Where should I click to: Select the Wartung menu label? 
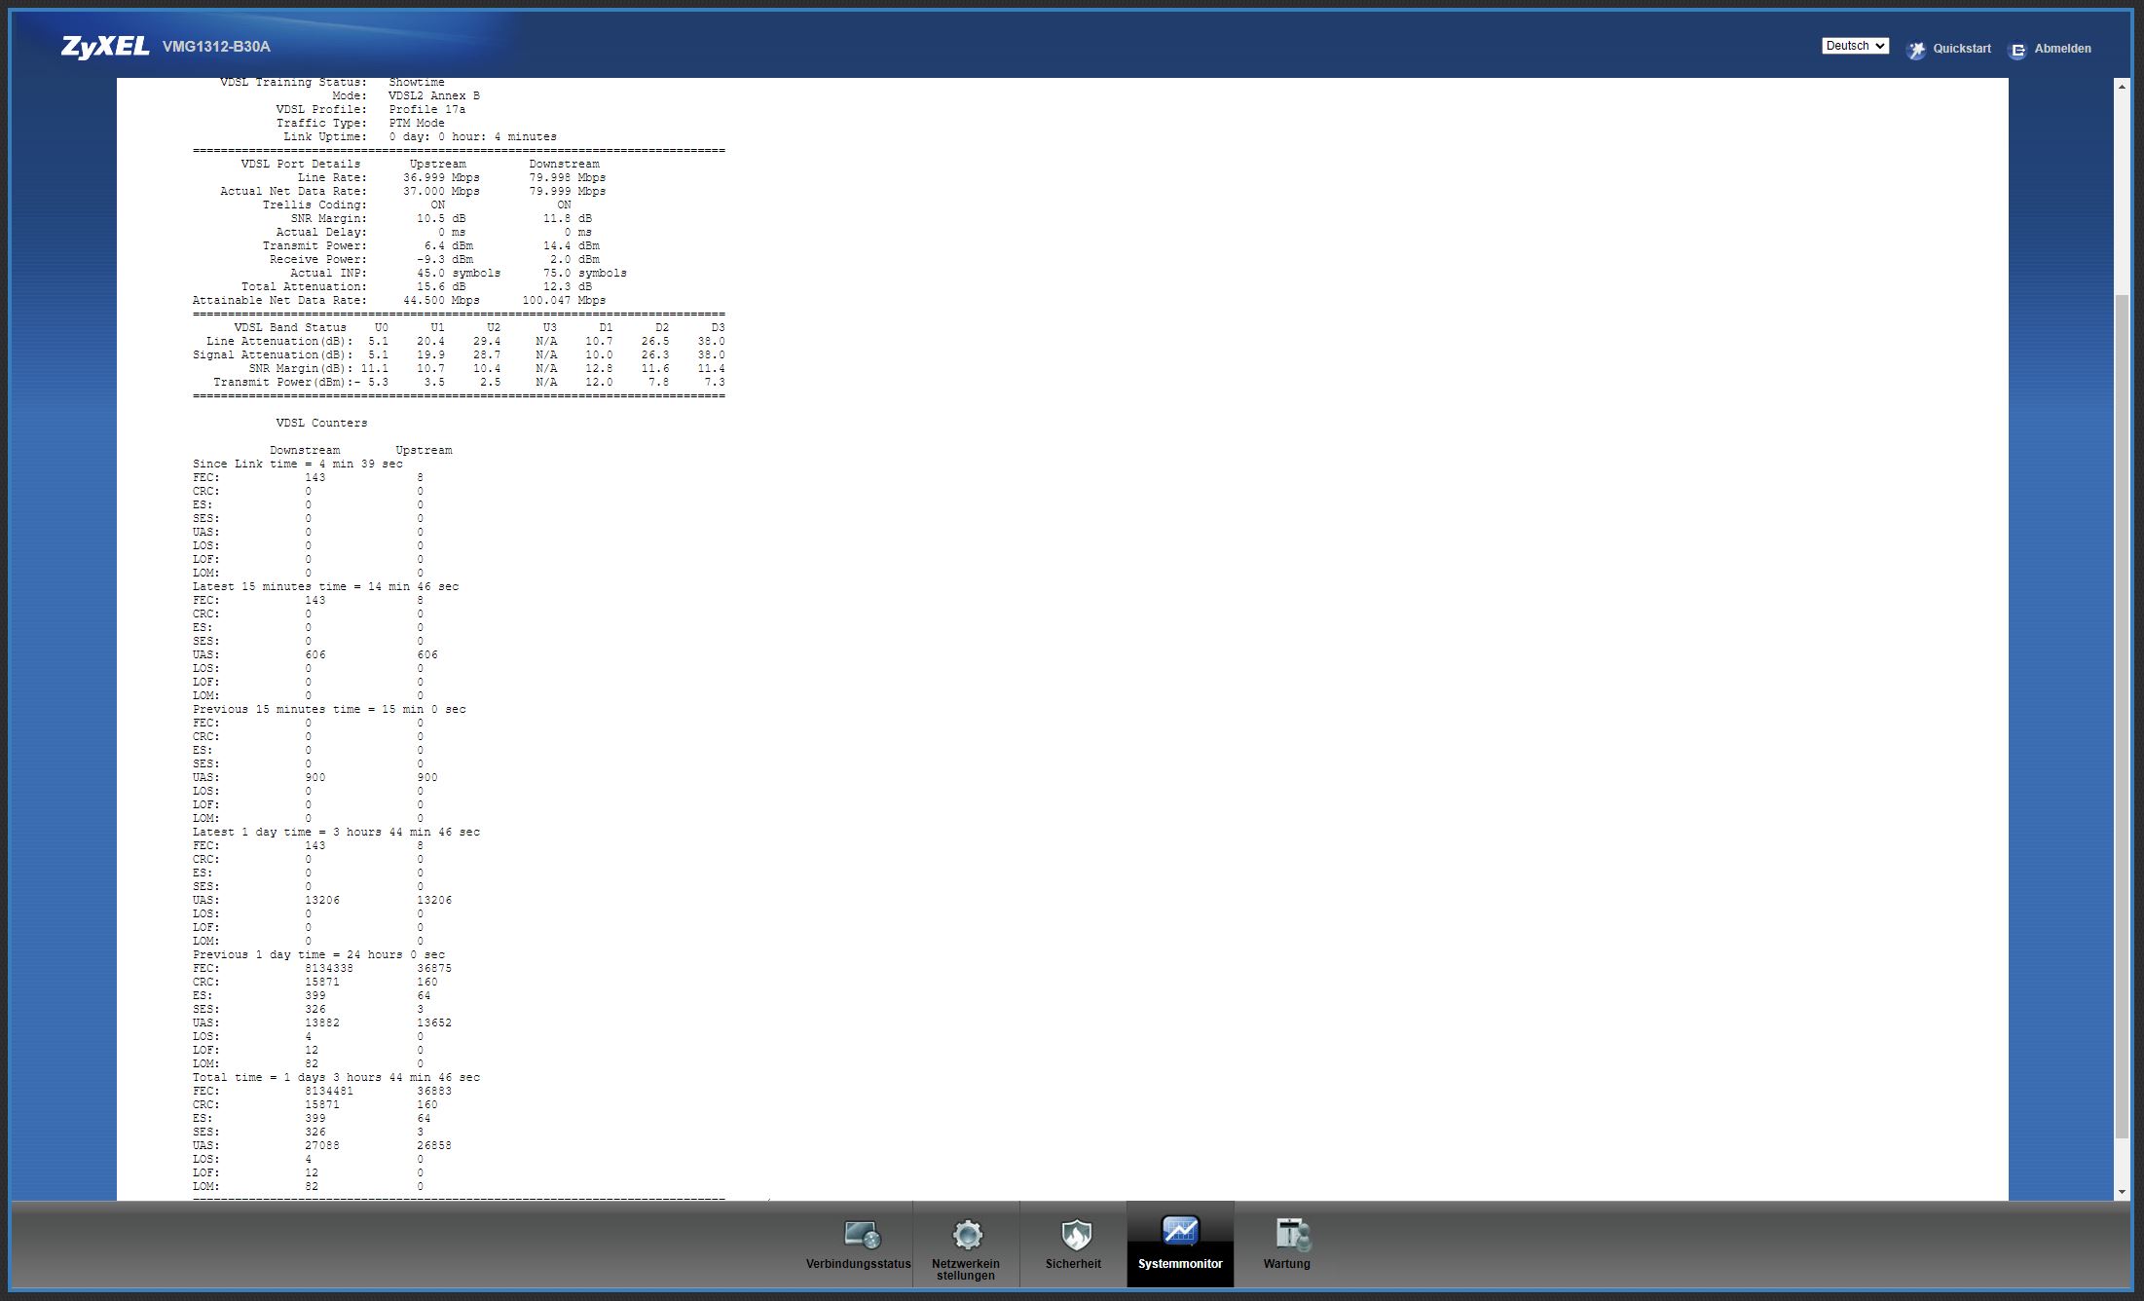tap(1286, 1264)
